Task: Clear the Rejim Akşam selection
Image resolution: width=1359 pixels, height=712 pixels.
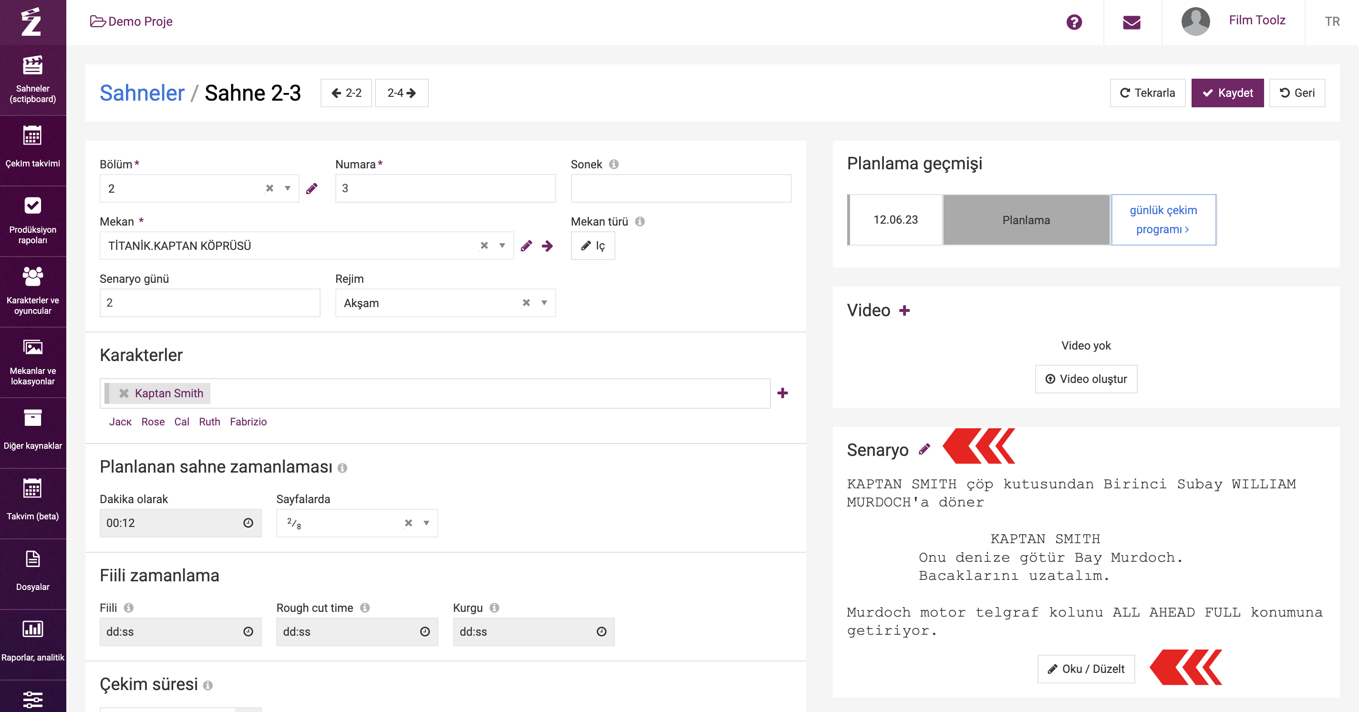Action: [x=526, y=303]
